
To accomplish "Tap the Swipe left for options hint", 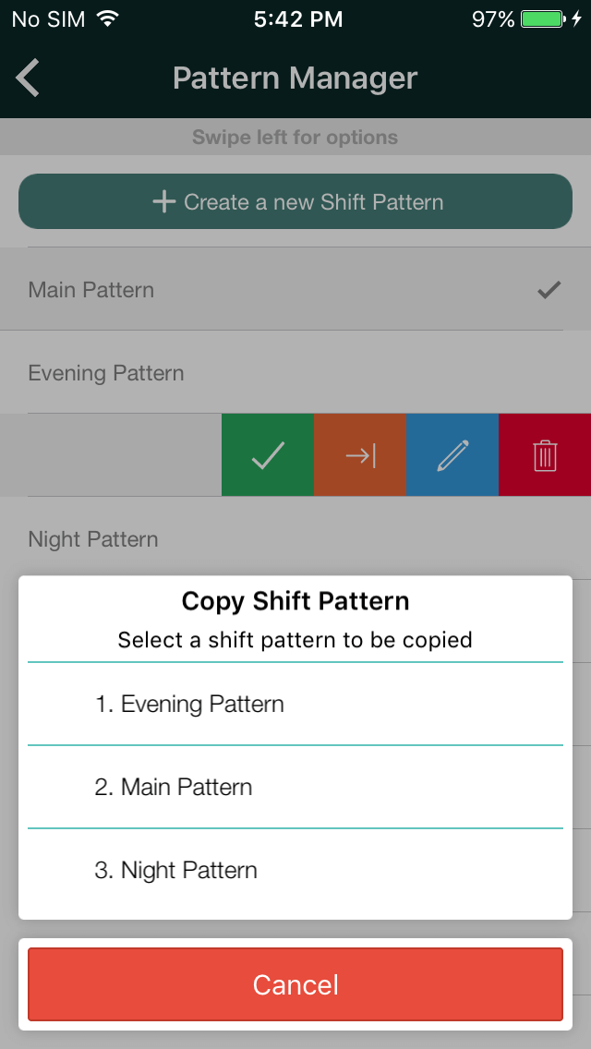I will (x=295, y=138).
